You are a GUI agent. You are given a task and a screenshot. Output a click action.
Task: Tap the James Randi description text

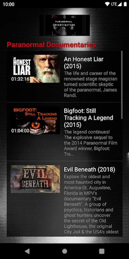[91, 84]
